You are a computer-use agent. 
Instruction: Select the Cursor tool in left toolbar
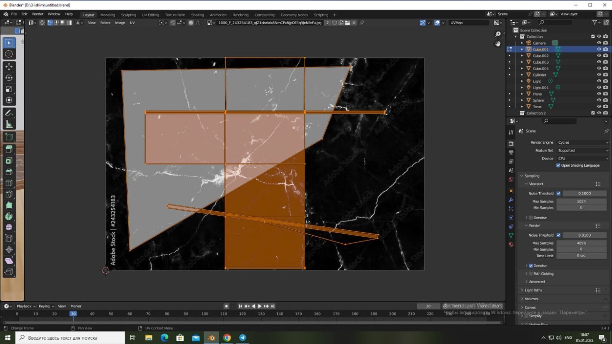[9, 54]
